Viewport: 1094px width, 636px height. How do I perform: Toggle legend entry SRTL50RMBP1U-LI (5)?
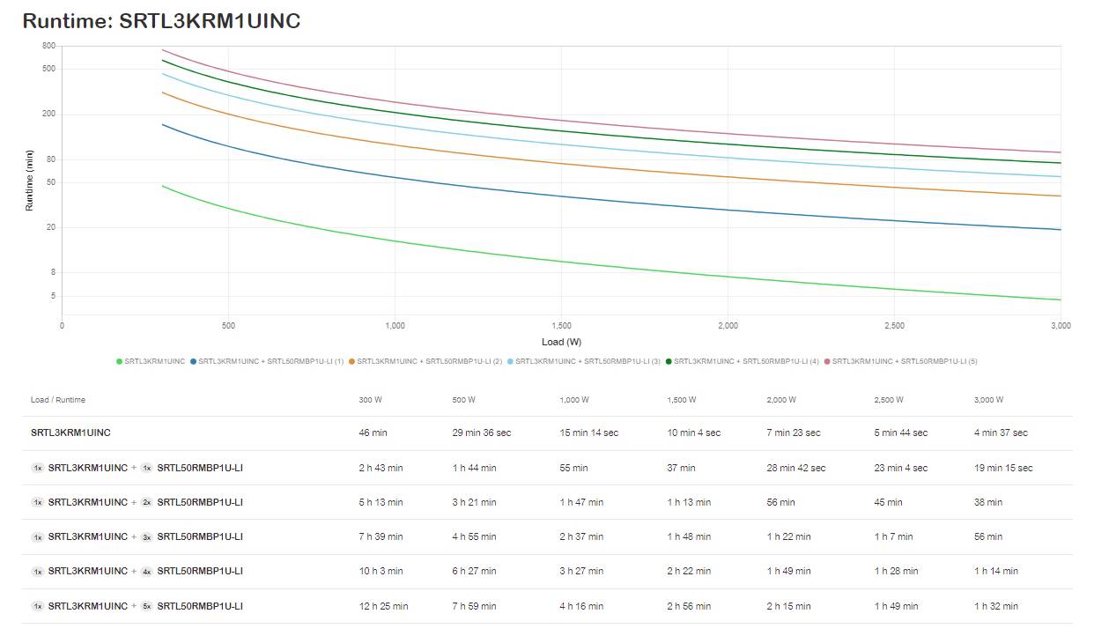click(x=900, y=361)
